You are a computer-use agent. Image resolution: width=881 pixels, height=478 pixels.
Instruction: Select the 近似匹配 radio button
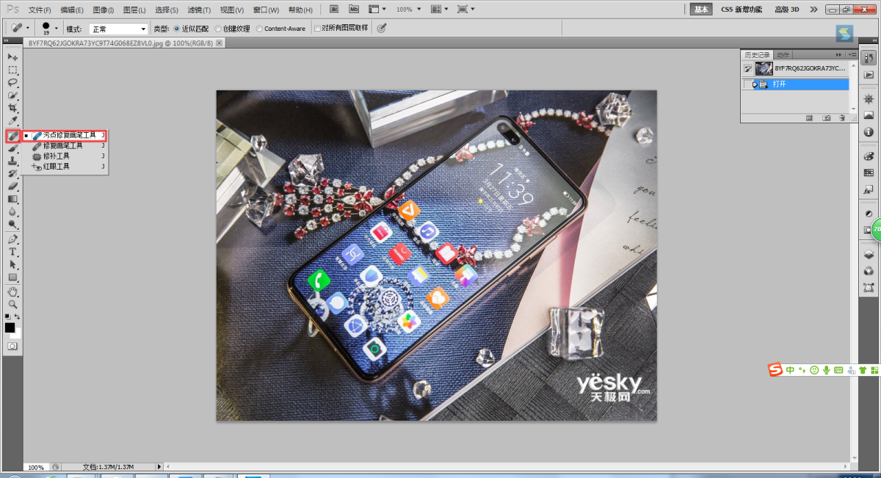pyautogui.click(x=176, y=29)
